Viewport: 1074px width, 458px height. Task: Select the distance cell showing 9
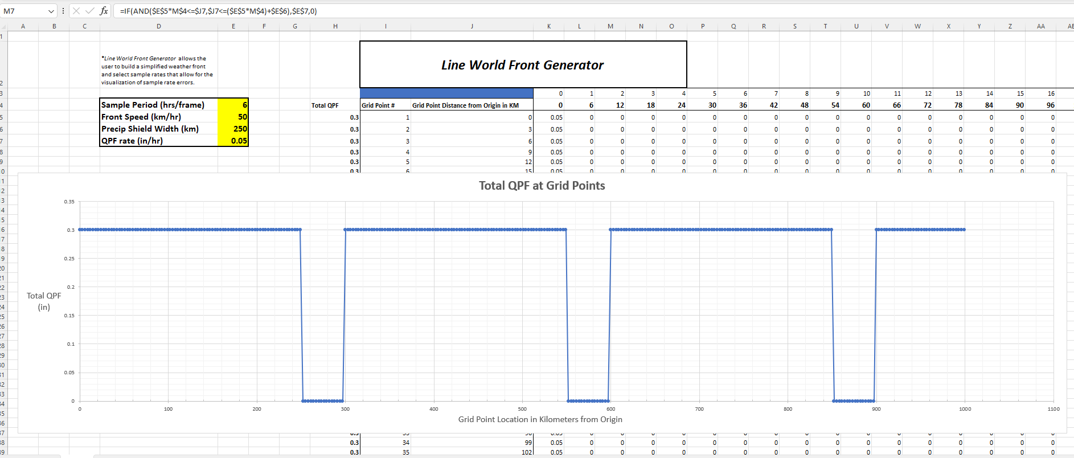click(472, 152)
